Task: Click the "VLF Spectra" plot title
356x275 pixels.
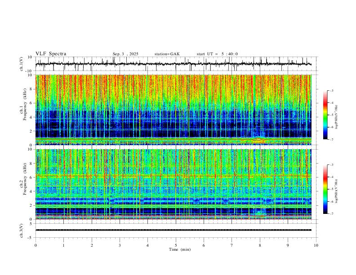Action: 51,54
